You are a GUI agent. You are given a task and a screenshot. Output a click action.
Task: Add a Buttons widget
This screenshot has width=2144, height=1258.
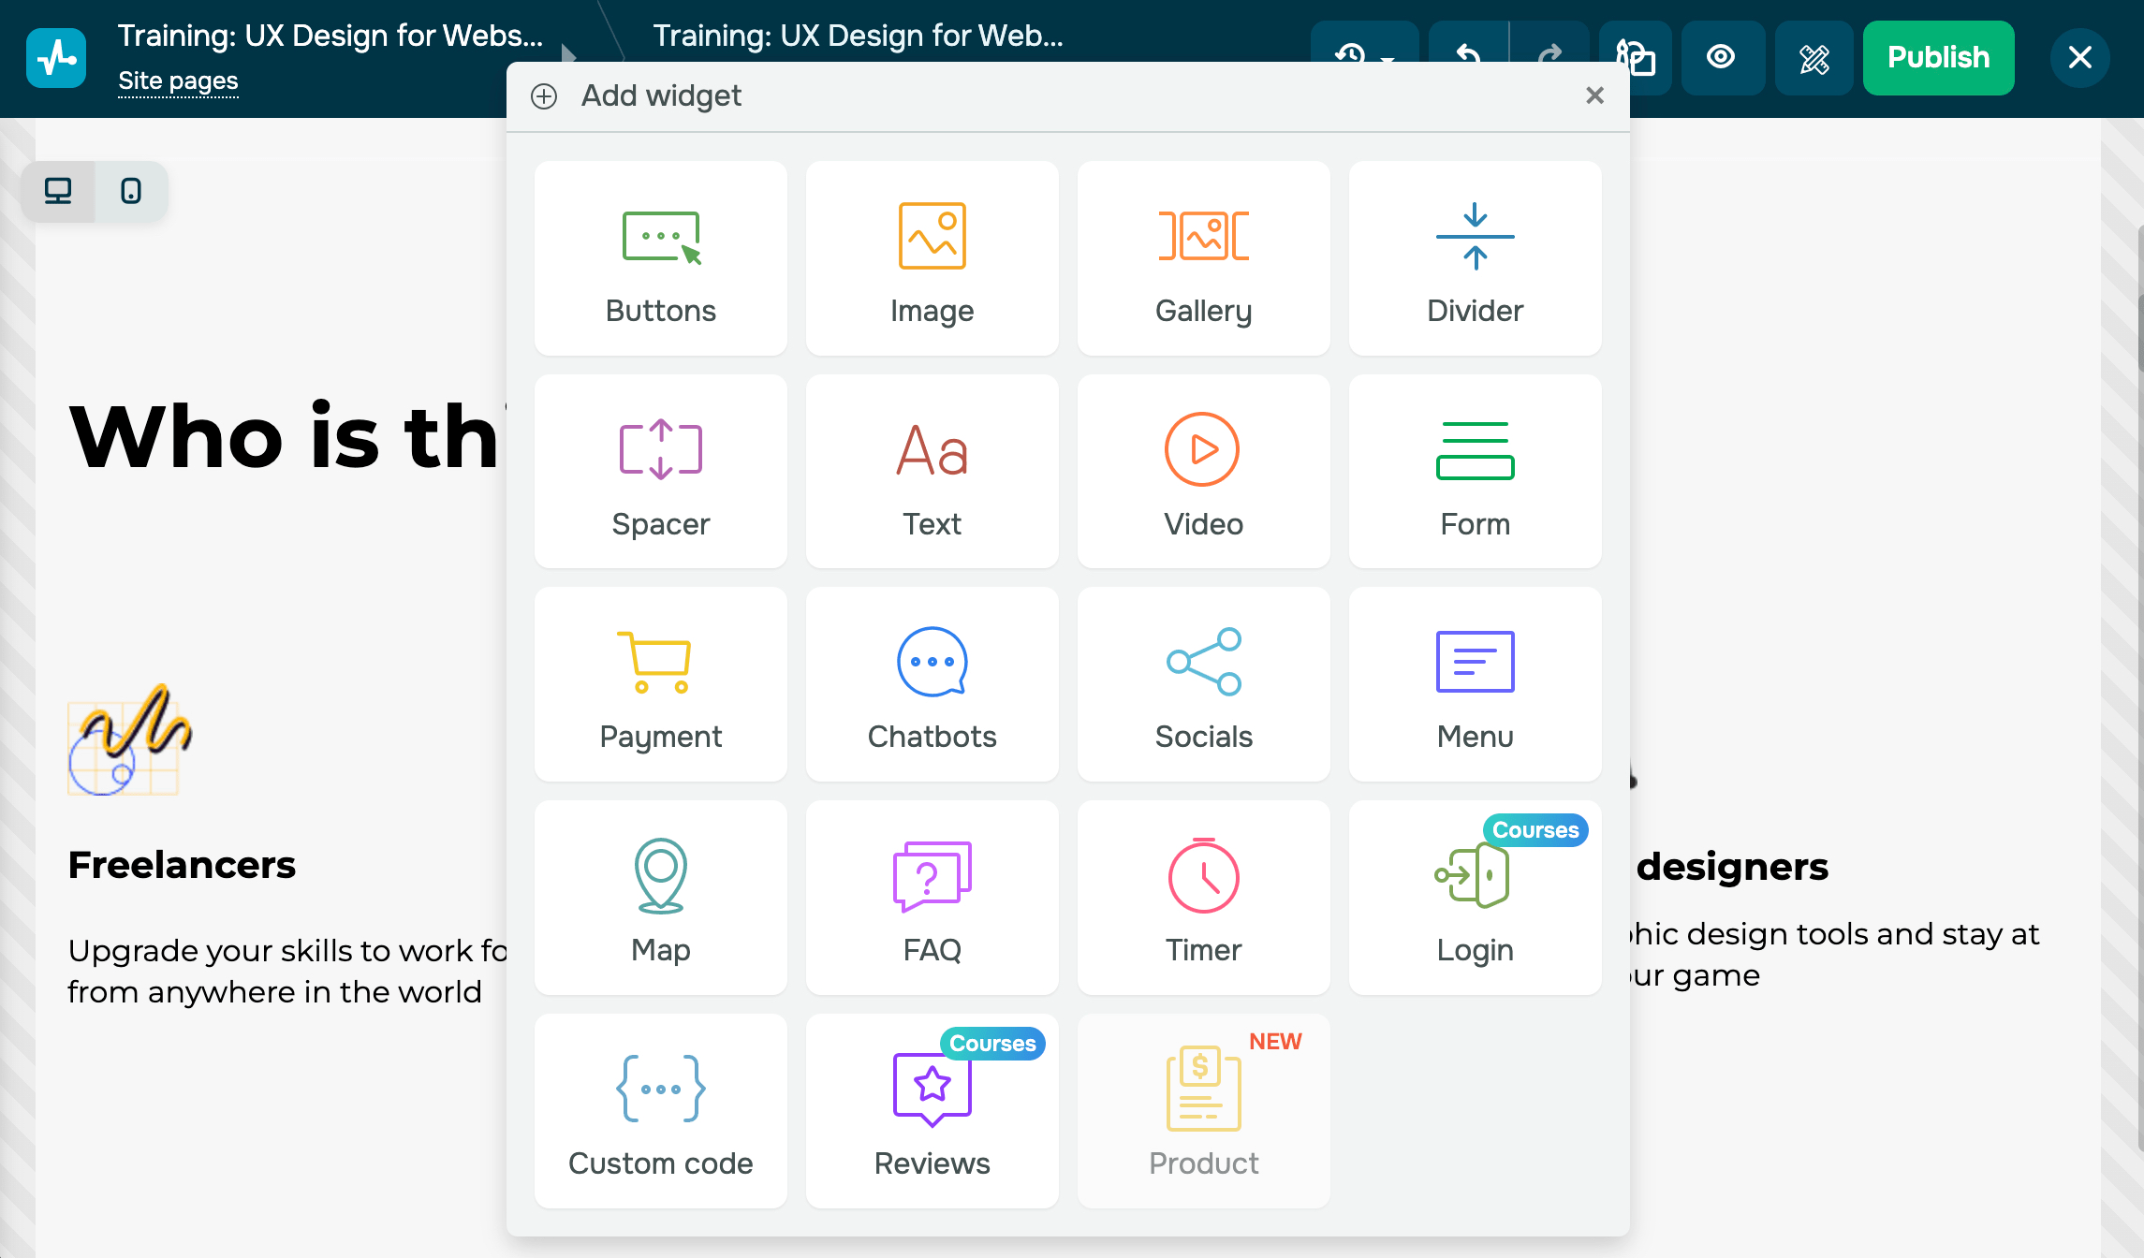(660, 258)
